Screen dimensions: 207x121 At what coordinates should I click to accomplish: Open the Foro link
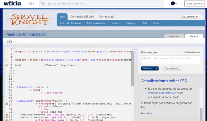point(156,23)
